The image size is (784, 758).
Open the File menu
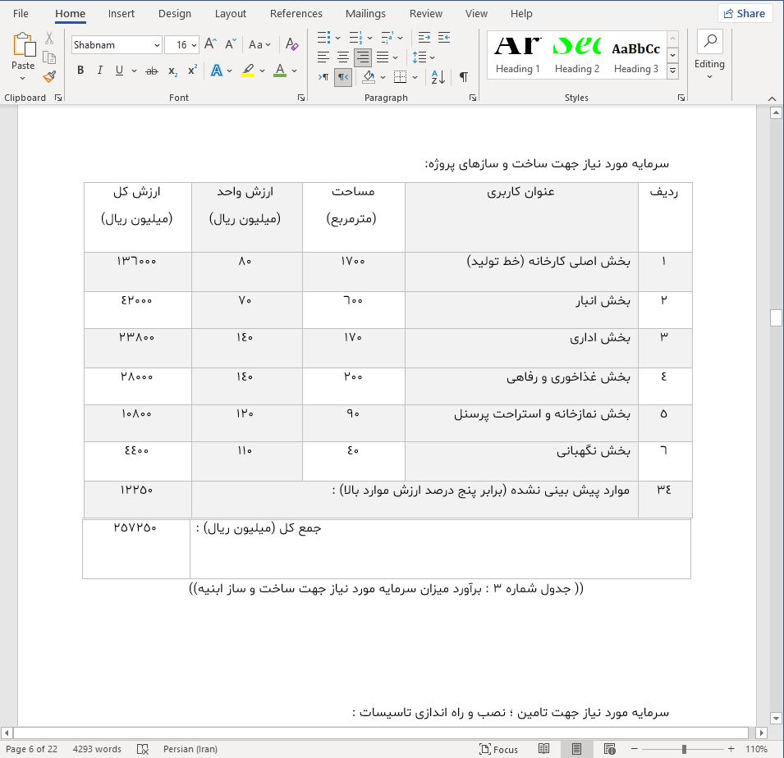(21, 13)
